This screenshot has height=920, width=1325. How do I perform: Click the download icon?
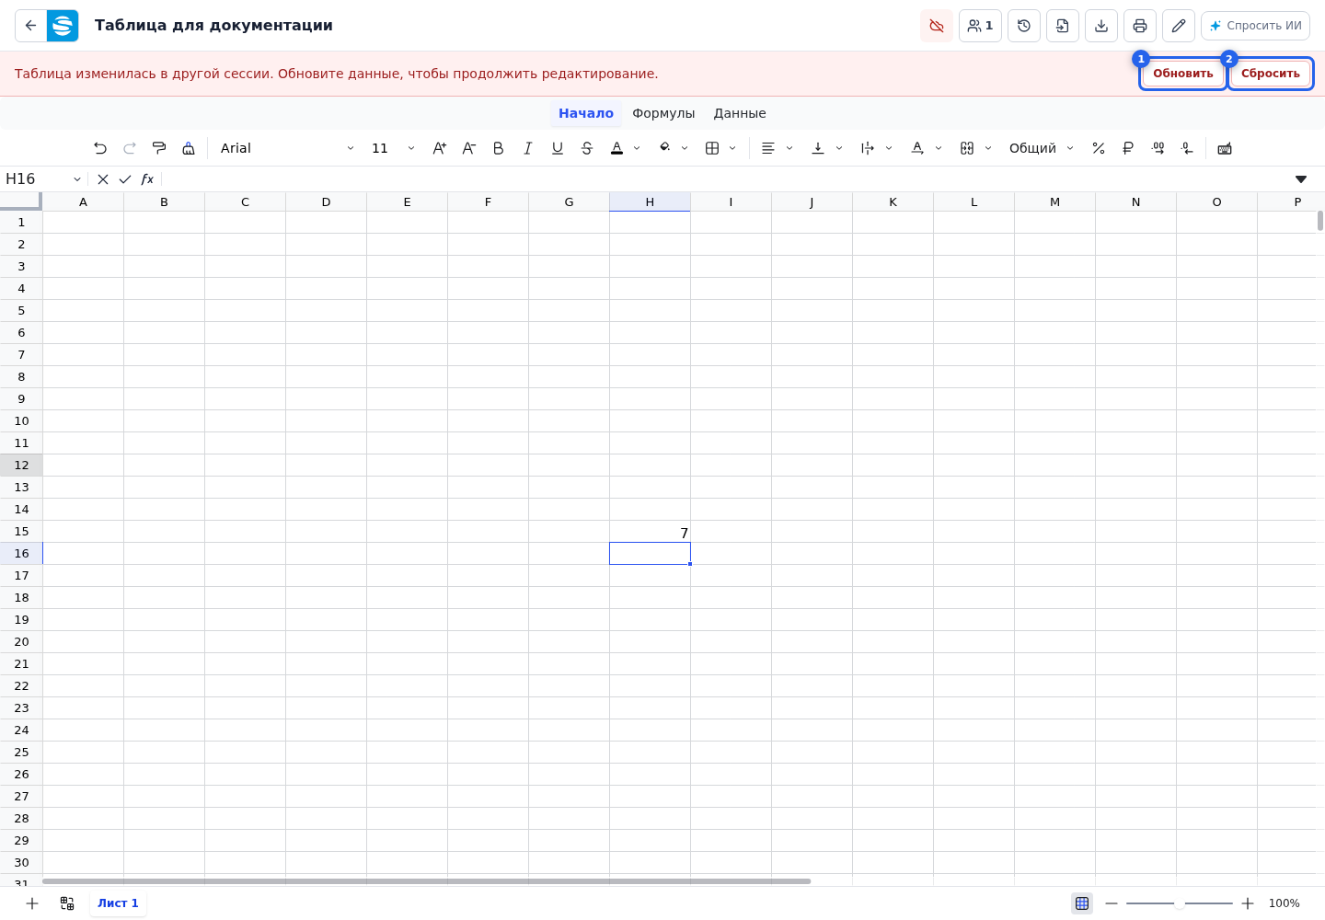coord(1101,26)
